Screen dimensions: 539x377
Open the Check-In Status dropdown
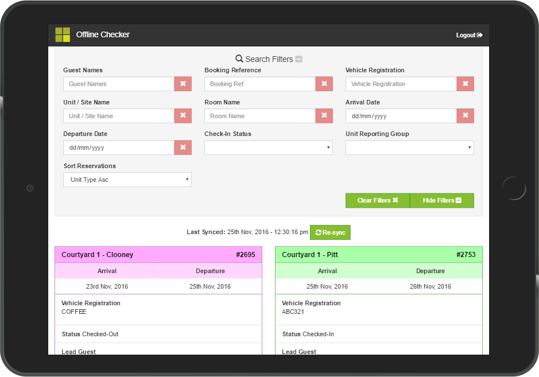click(x=268, y=147)
